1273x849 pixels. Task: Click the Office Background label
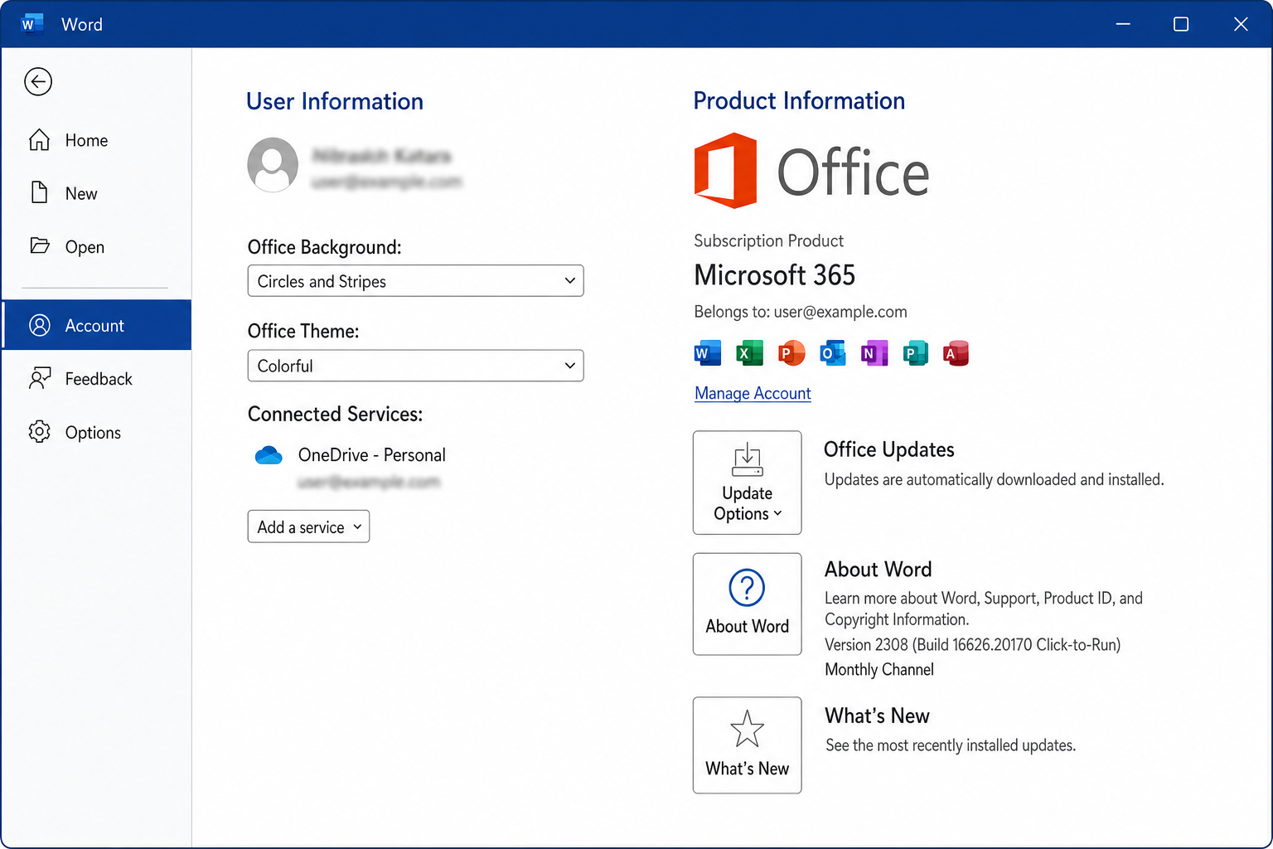[324, 247]
